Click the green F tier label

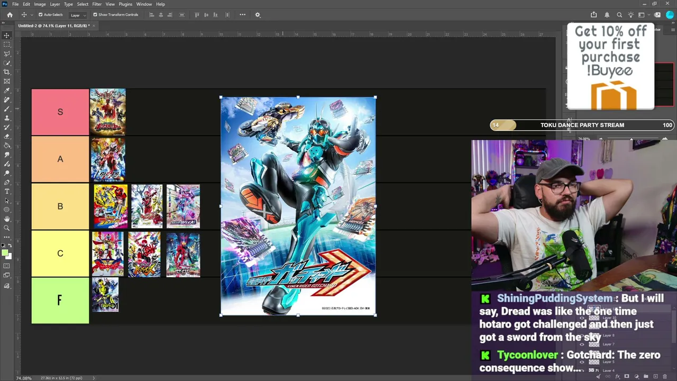click(x=60, y=301)
